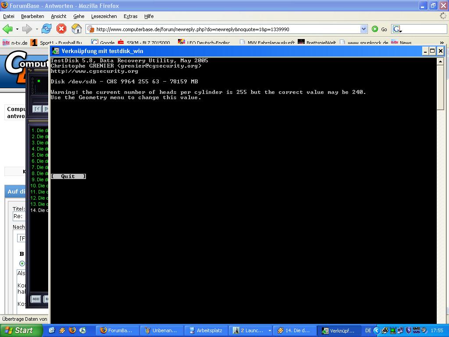
Task: Open the 2 Launc... taskbar group
Action: point(251,330)
